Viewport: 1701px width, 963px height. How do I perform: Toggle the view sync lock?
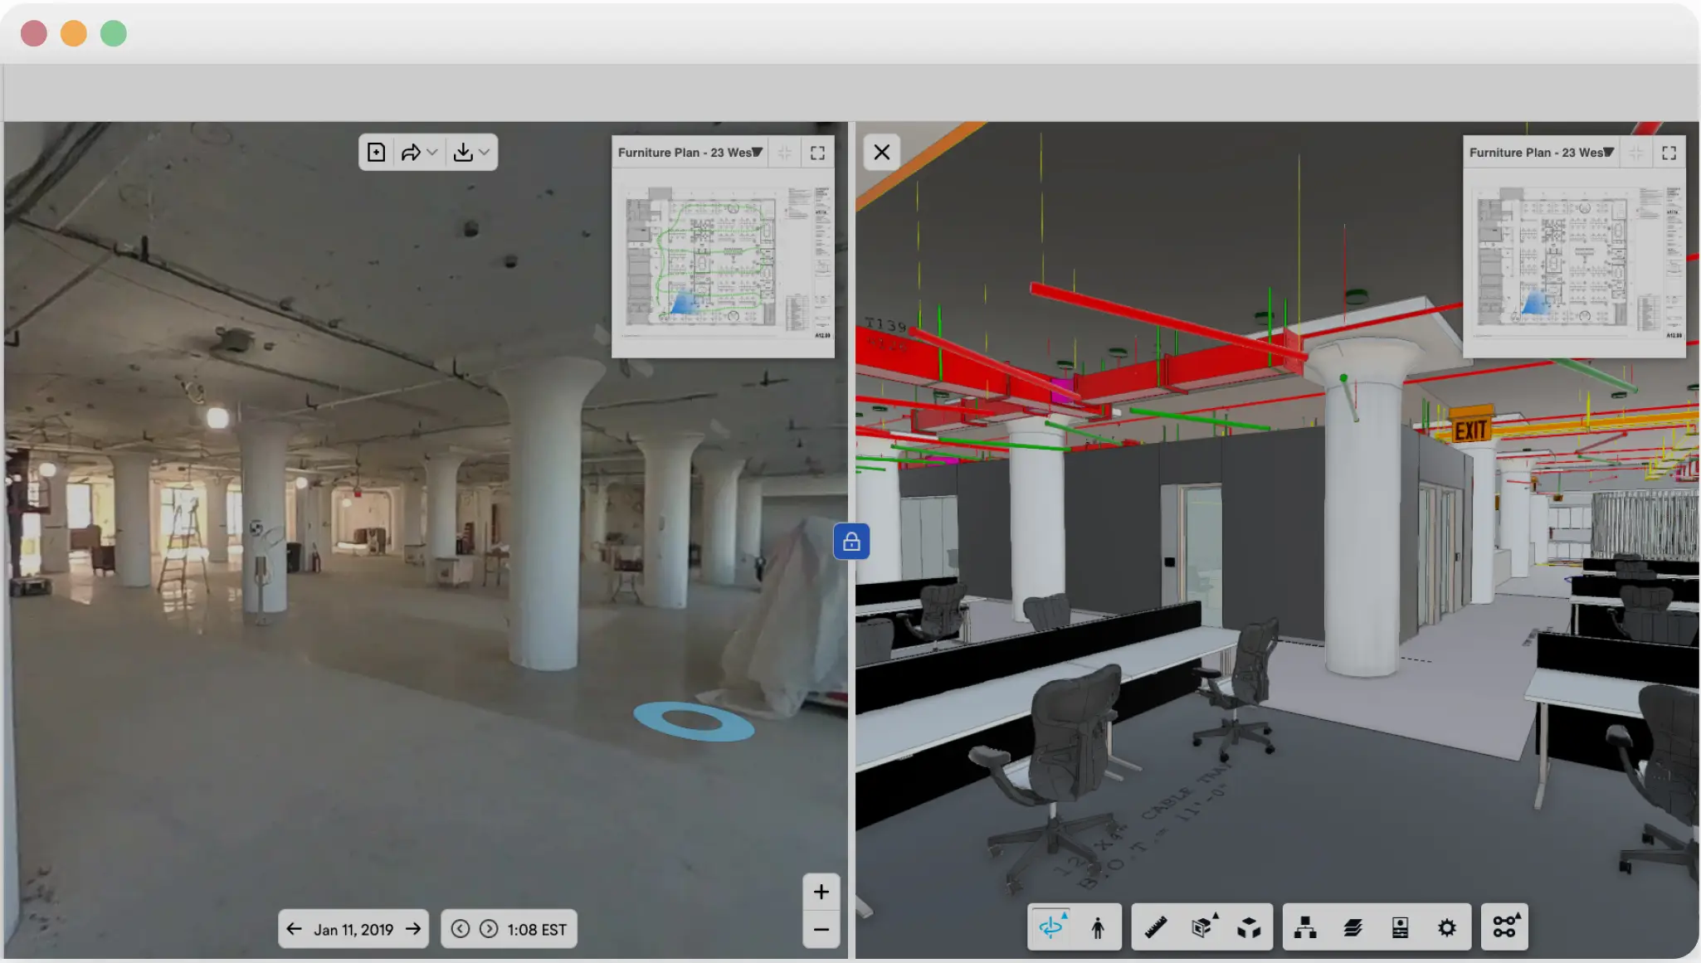pos(851,542)
